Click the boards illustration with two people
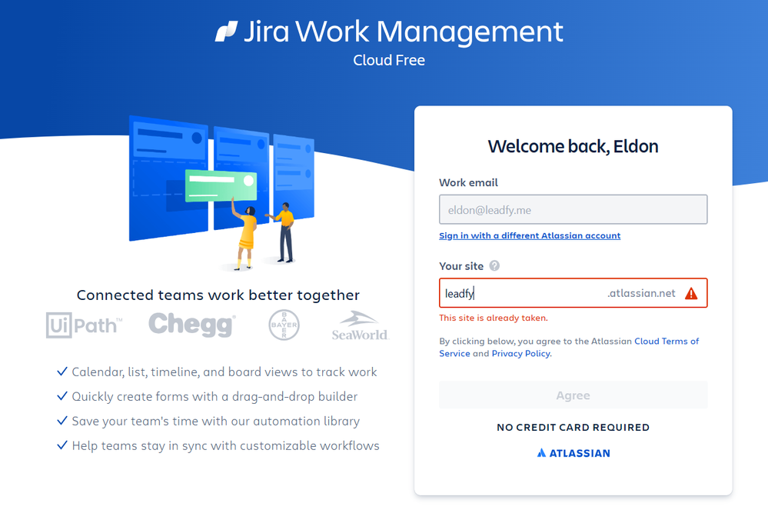Image resolution: width=768 pixels, height=520 pixels. 221,192
